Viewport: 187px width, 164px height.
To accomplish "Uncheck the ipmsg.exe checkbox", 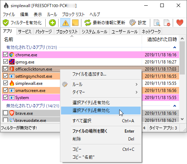I will (5, 62).
